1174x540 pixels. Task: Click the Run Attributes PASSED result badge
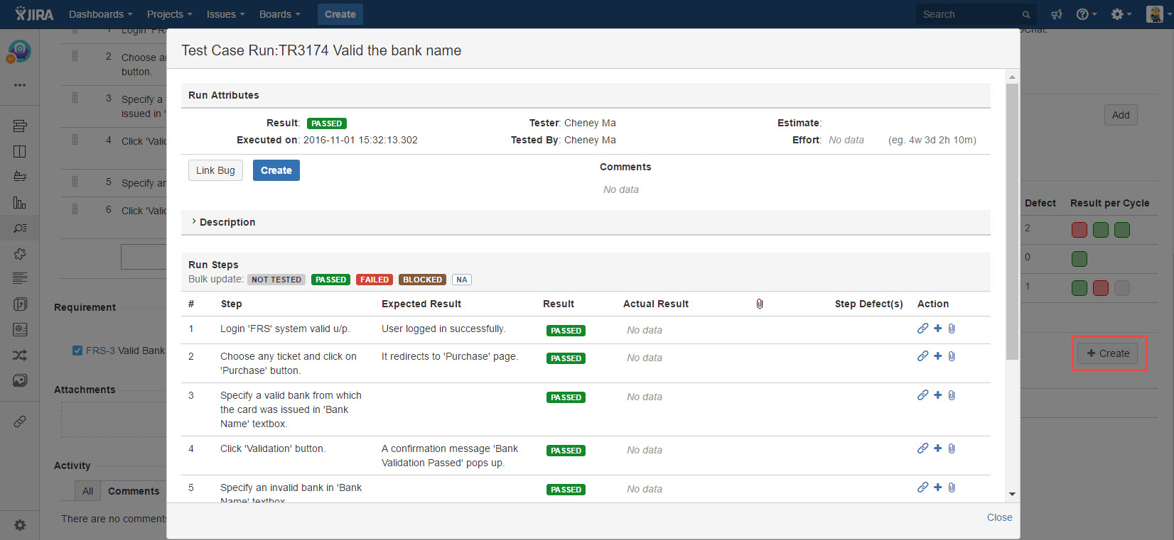(x=327, y=123)
